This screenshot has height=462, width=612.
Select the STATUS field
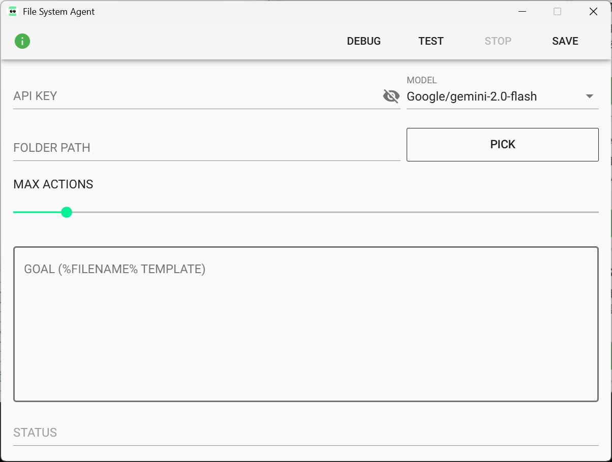pos(305,433)
